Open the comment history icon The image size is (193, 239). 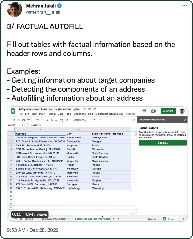coord(144,111)
